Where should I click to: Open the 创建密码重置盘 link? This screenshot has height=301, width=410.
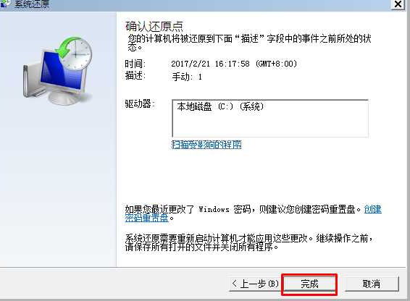[x=253, y=213]
